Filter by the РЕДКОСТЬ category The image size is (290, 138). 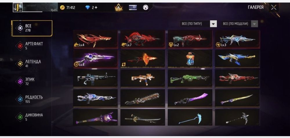(32, 99)
